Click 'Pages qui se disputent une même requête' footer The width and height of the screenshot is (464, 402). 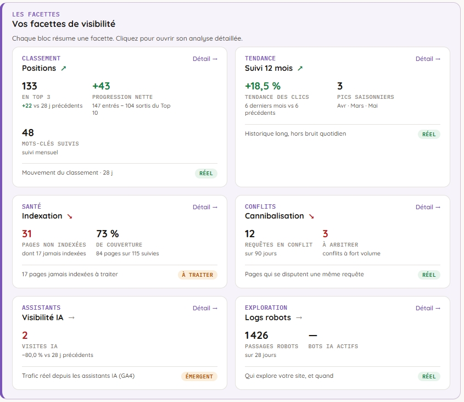point(304,275)
